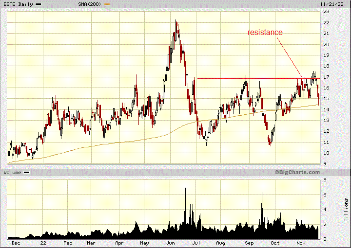This screenshot has width=351, height=248.
Task: Click the Apr month axis label
Action: (119, 243)
